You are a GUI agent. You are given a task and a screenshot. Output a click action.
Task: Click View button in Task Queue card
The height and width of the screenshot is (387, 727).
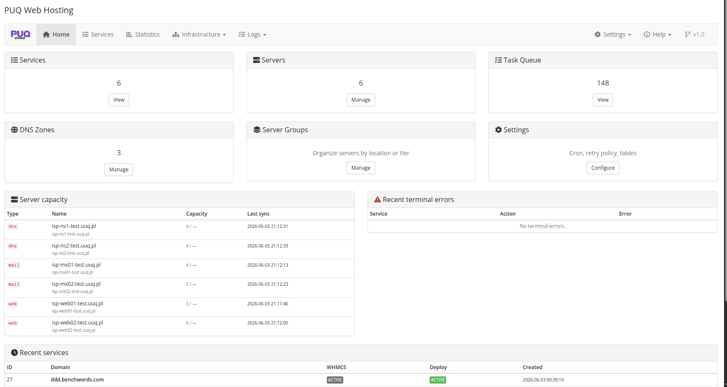(603, 100)
